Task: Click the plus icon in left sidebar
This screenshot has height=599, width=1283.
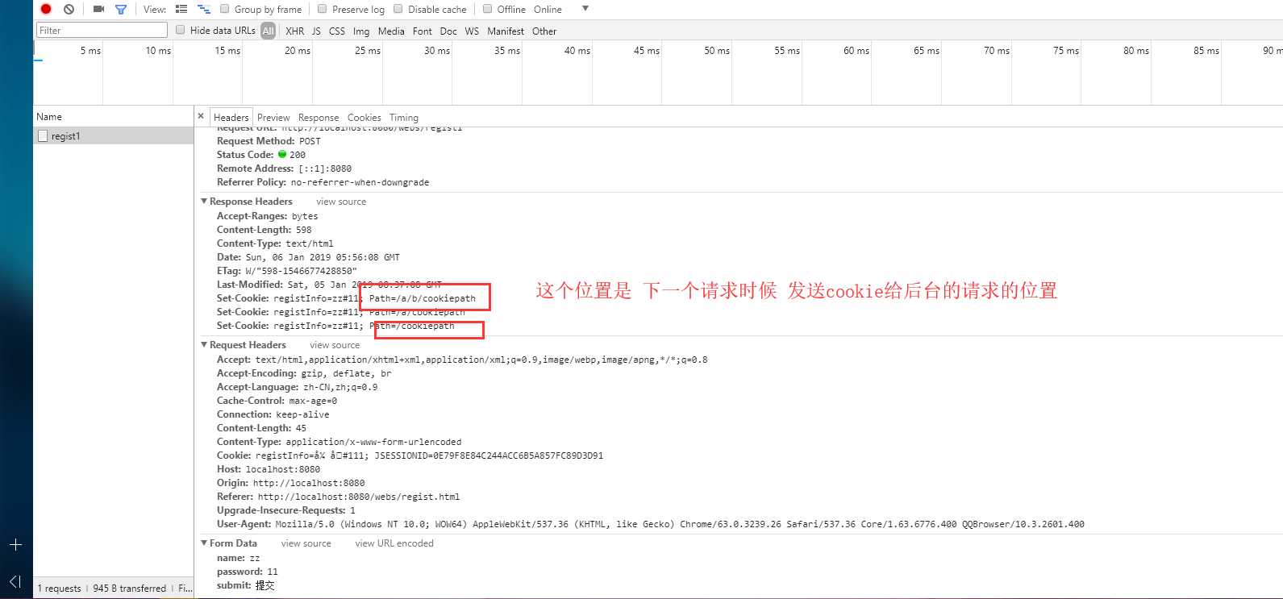Action: point(15,545)
